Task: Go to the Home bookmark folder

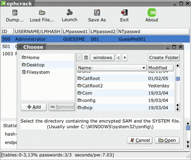Action: point(48,58)
